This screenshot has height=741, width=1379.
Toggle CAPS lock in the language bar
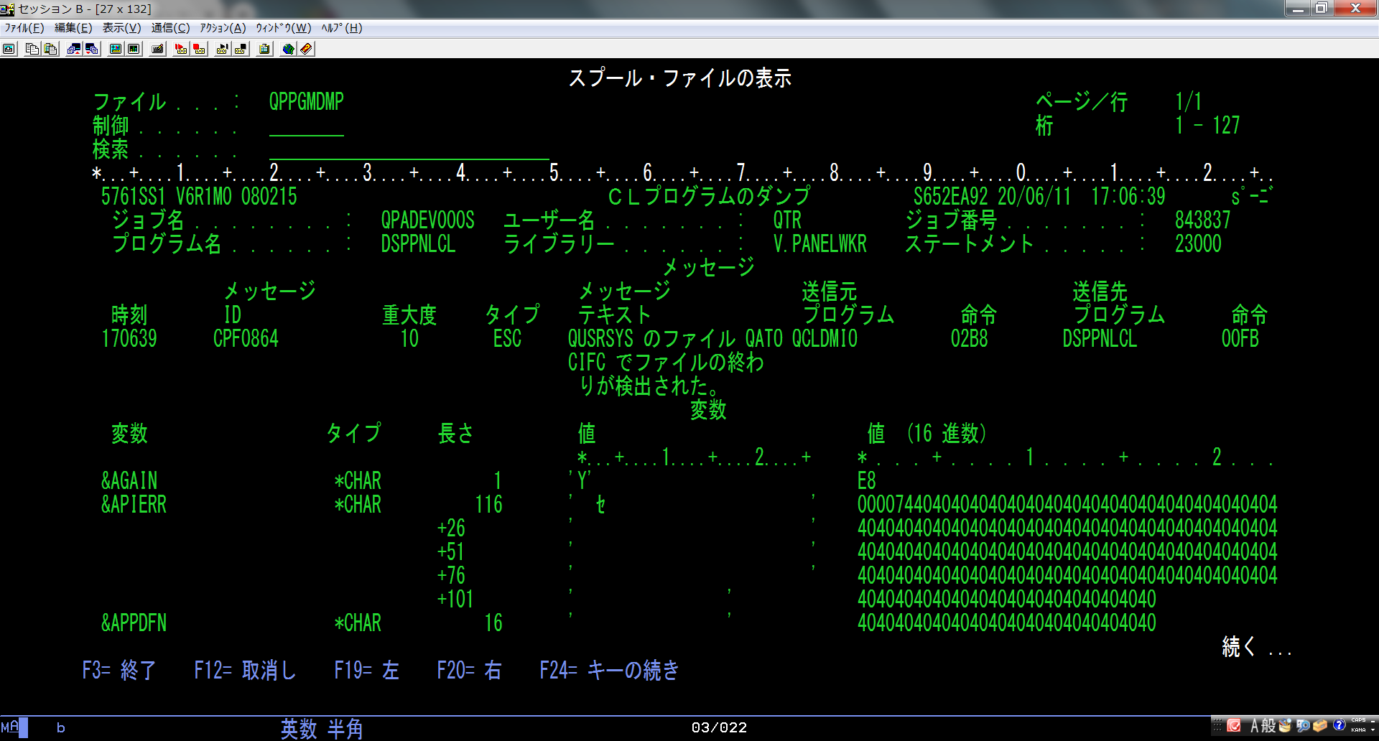[1358, 720]
